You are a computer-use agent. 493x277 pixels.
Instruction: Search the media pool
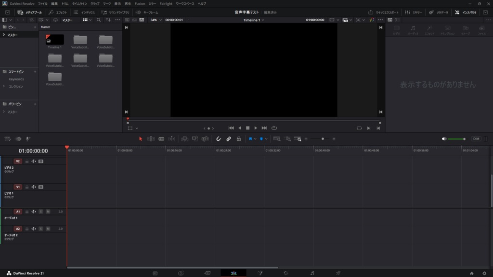[99, 20]
